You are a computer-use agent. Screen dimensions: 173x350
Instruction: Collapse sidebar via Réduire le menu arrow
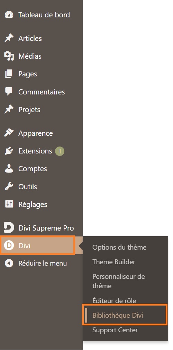(9, 263)
